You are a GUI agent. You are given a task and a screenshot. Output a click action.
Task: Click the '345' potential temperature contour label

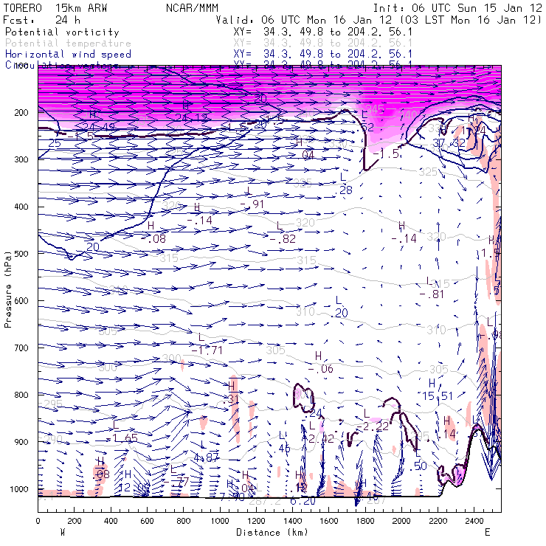375,109
